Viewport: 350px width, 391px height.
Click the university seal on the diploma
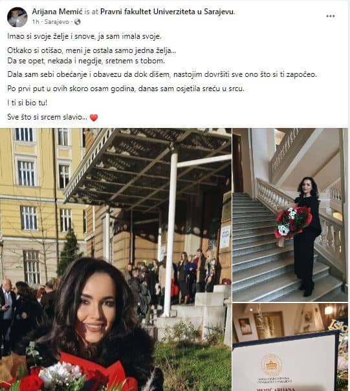(x=271, y=365)
